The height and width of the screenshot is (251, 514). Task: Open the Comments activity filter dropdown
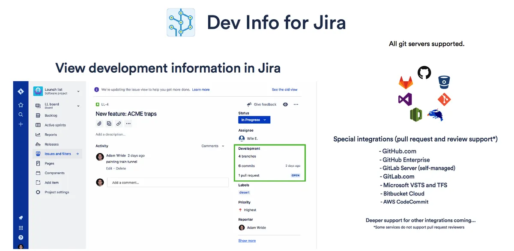[213, 146]
